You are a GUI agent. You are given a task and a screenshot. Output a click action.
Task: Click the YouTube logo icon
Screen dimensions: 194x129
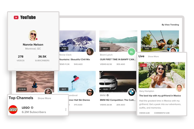[16, 17]
